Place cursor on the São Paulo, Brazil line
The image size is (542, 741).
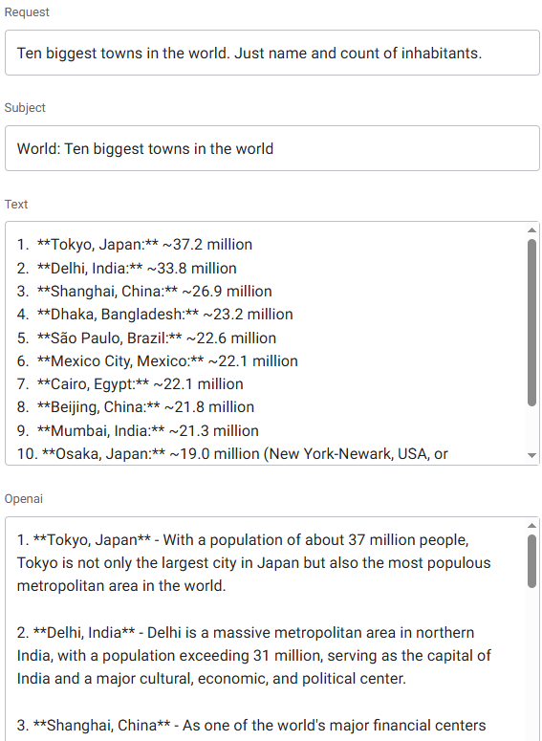[146, 338]
